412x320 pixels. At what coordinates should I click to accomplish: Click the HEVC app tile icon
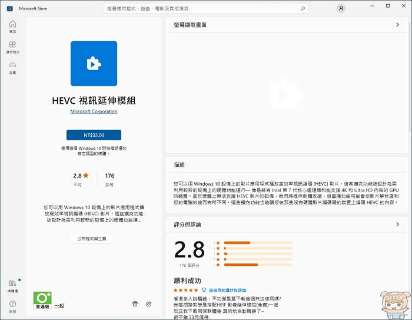click(x=94, y=64)
